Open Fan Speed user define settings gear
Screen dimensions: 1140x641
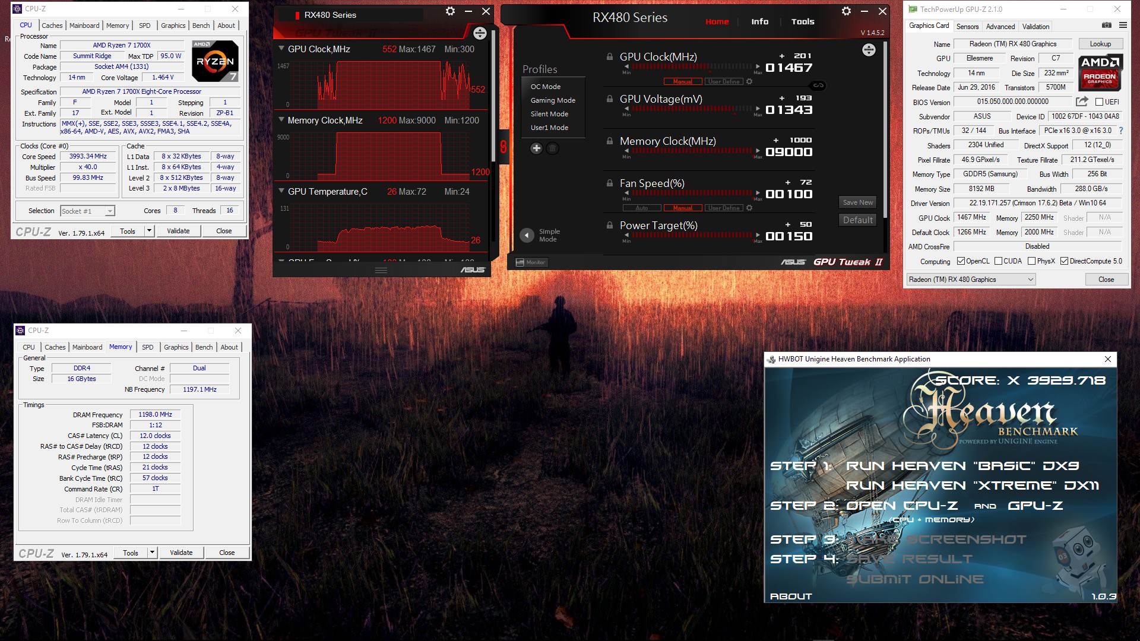click(x=749, y=208)
